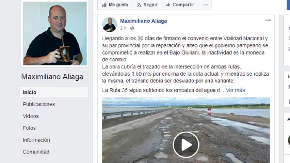Click the thumbs-up Me gusta icon

pos(104,5)
